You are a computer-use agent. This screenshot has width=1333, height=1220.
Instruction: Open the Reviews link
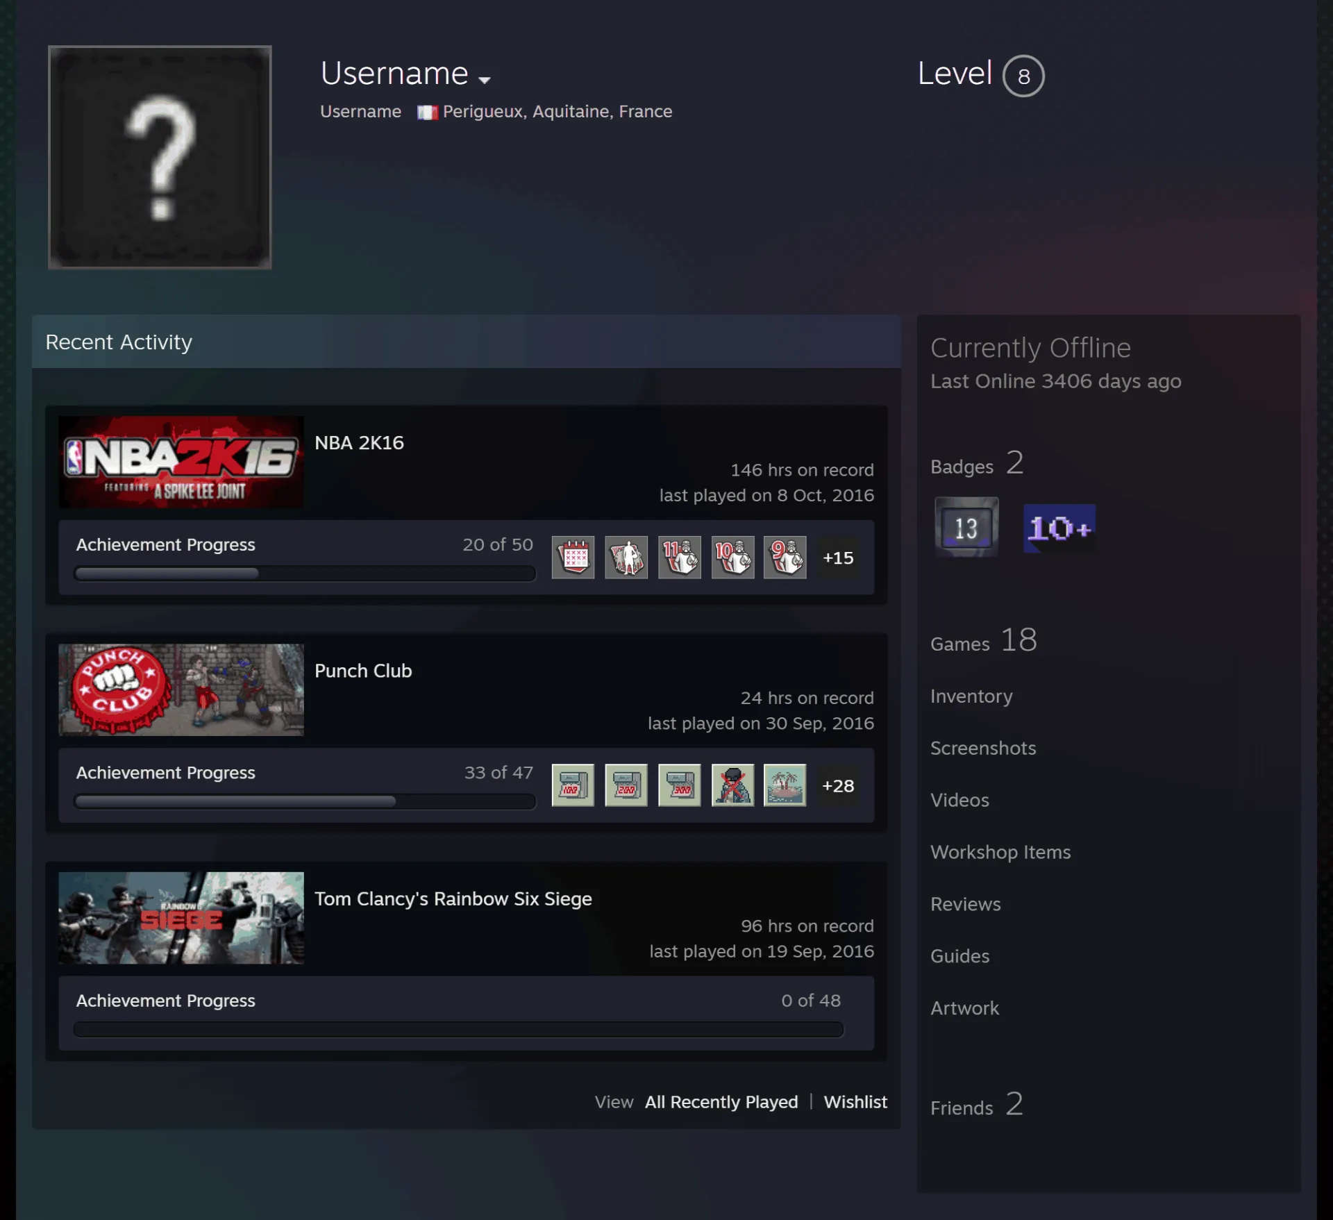tap(966, 904)
